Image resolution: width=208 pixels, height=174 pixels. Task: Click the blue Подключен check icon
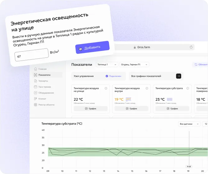107,76
